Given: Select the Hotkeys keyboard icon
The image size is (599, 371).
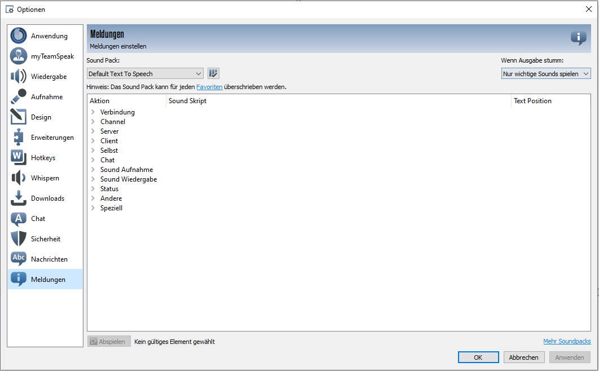Looking at the screenshot, I should point(19,158).
